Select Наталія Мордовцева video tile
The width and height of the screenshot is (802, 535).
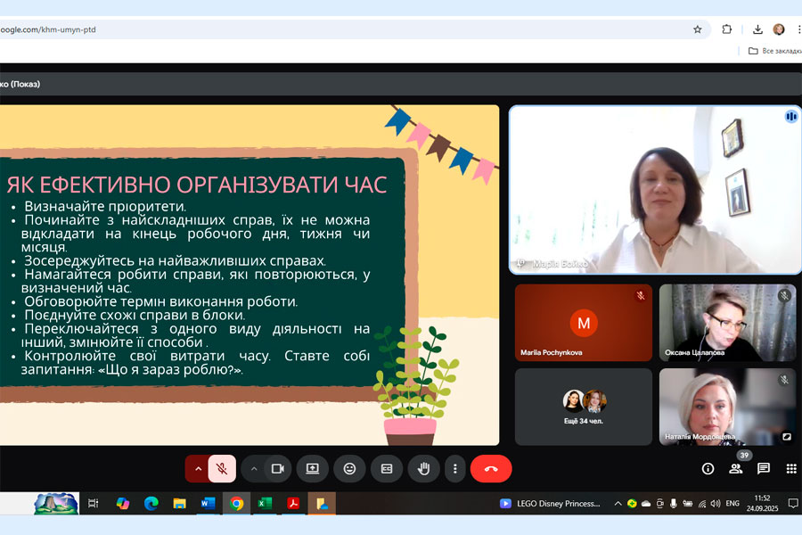[x=727, y=407]
